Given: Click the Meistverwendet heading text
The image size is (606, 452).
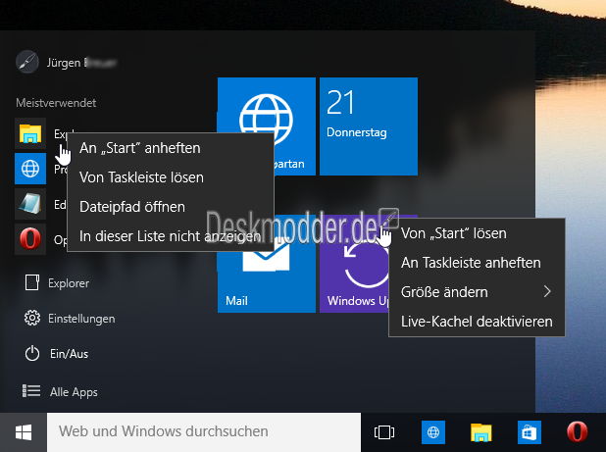Looking at the screenshot, I should pos(56,103).
